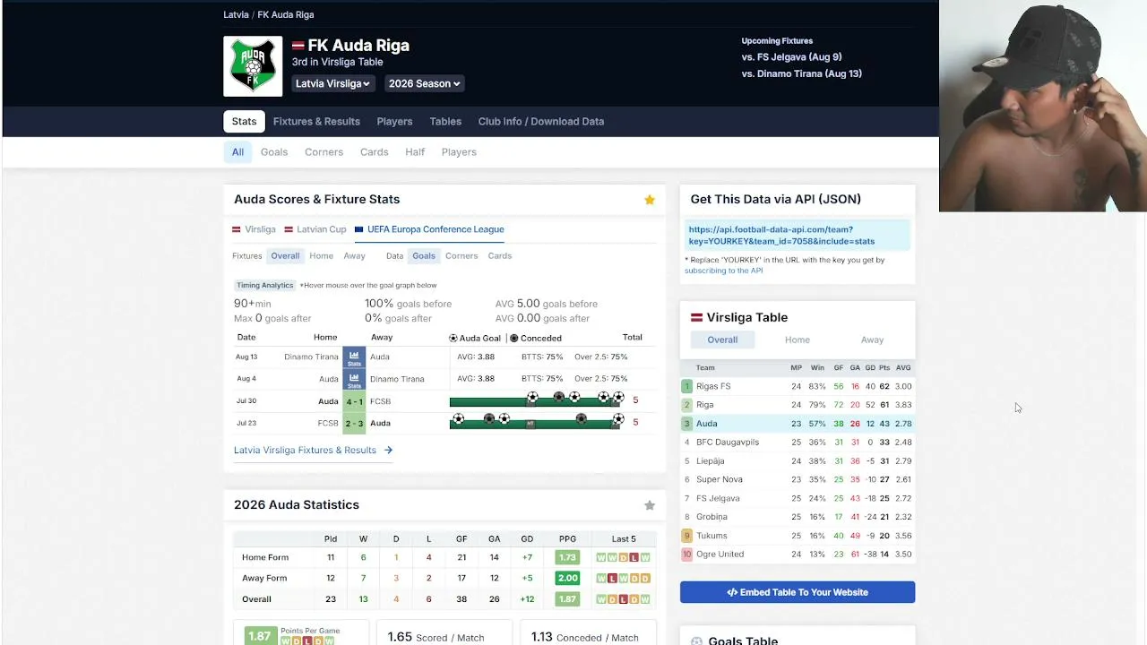Click the 1.73 PPG badge for Home Form
The image size is (1147, 645).
coord(567,557)
